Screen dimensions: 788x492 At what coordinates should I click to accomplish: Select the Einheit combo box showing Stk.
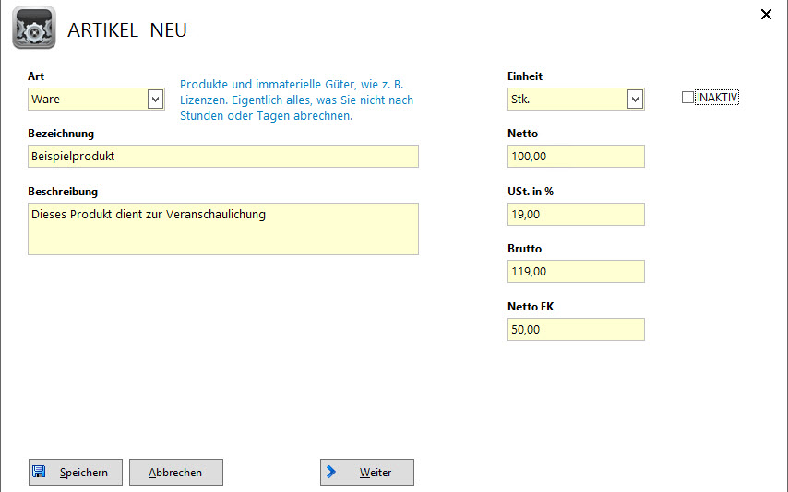click(x=567, y=99)
